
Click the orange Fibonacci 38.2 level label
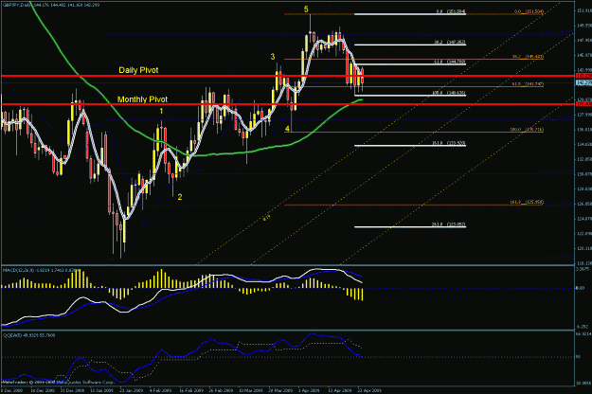click(529, 57)
